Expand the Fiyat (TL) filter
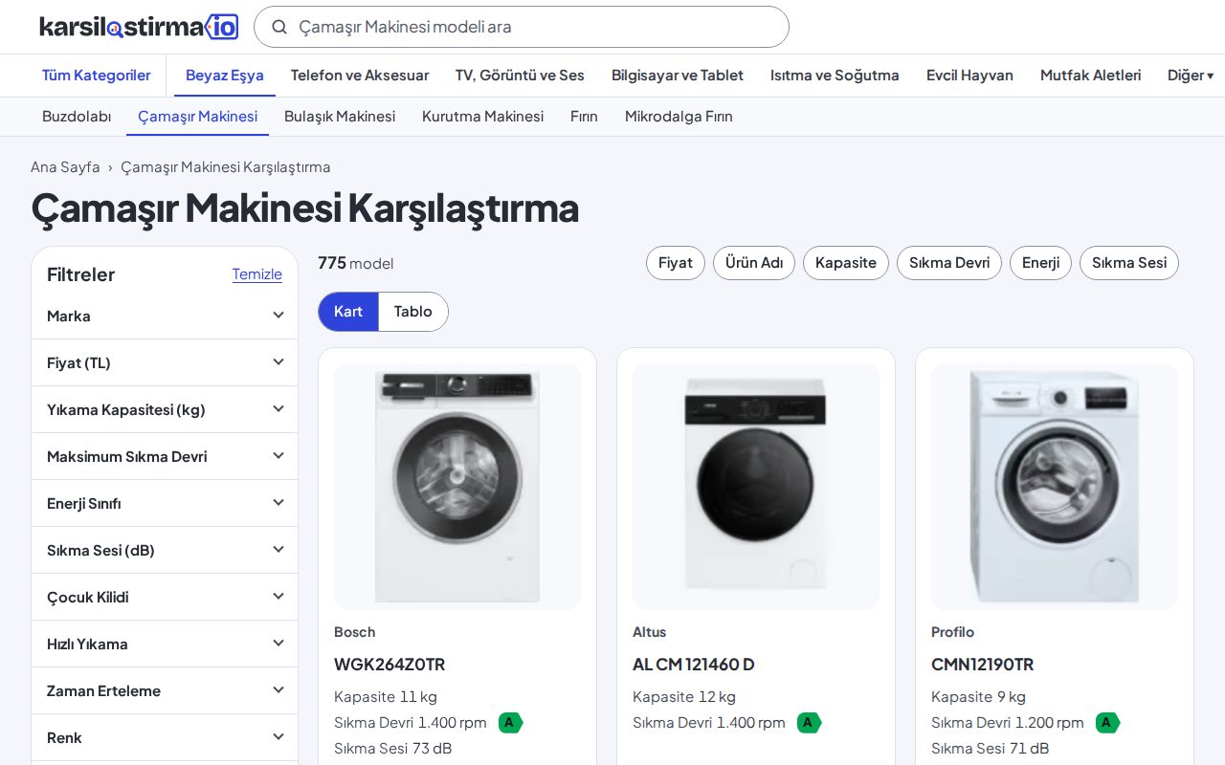 click(165, 362)
